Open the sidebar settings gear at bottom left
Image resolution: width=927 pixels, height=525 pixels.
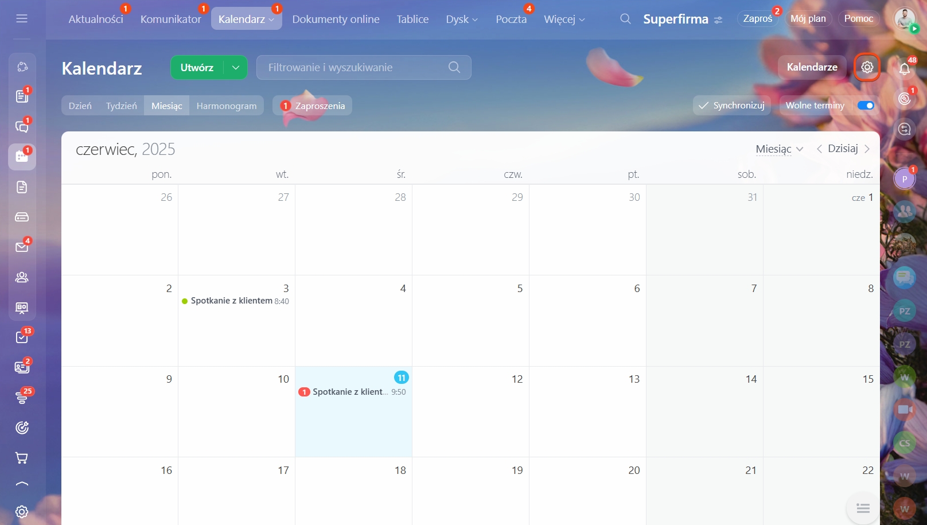pyautogui.click(x=22, y=512)
